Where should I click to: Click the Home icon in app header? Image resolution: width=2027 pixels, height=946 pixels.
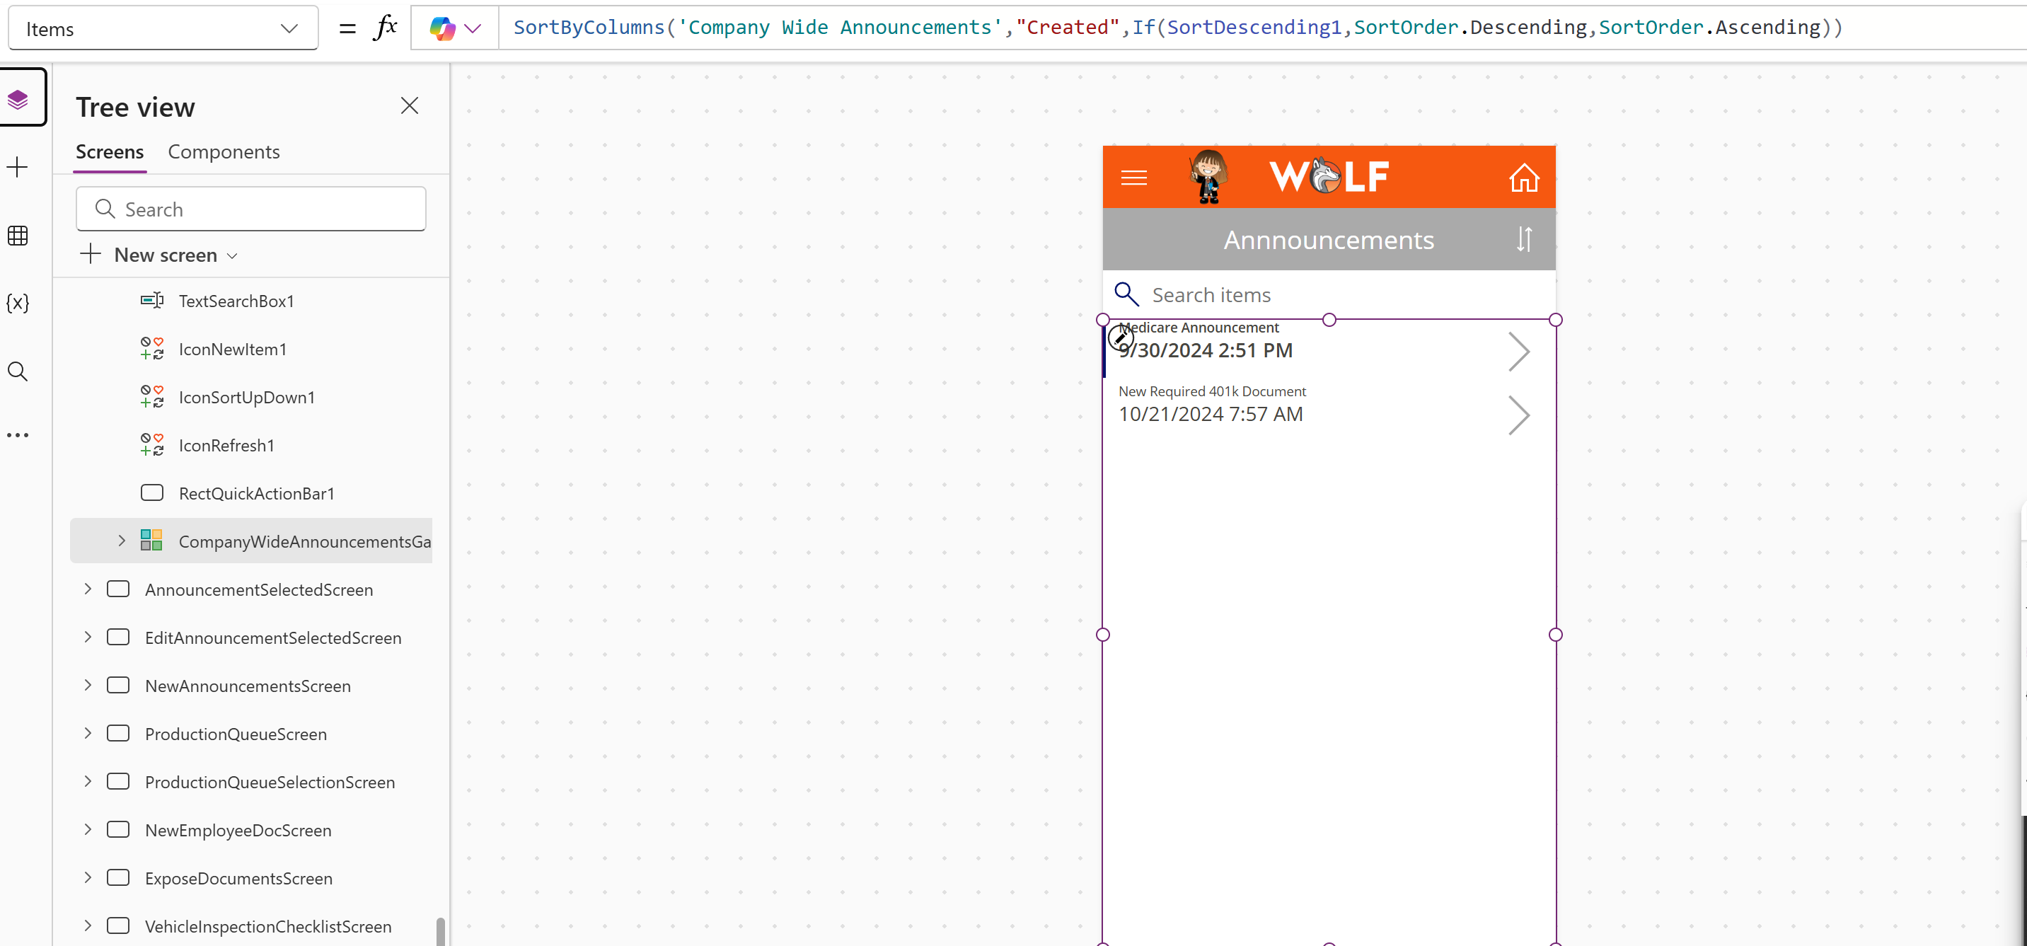(x=1524, y=178)
